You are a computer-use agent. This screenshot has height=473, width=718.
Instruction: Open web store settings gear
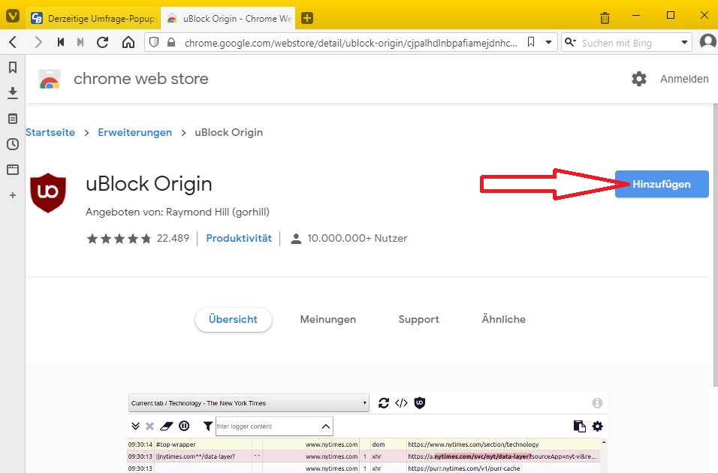[639, 79]
